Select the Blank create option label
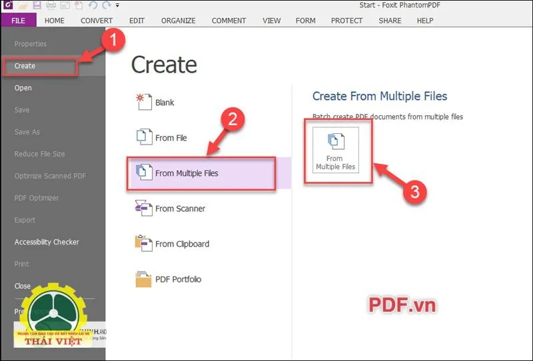 coord(165,103)
